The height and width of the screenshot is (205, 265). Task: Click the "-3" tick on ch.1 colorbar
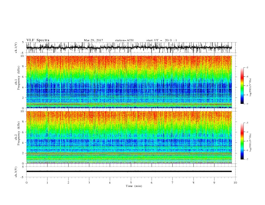[x=247, y=67]
